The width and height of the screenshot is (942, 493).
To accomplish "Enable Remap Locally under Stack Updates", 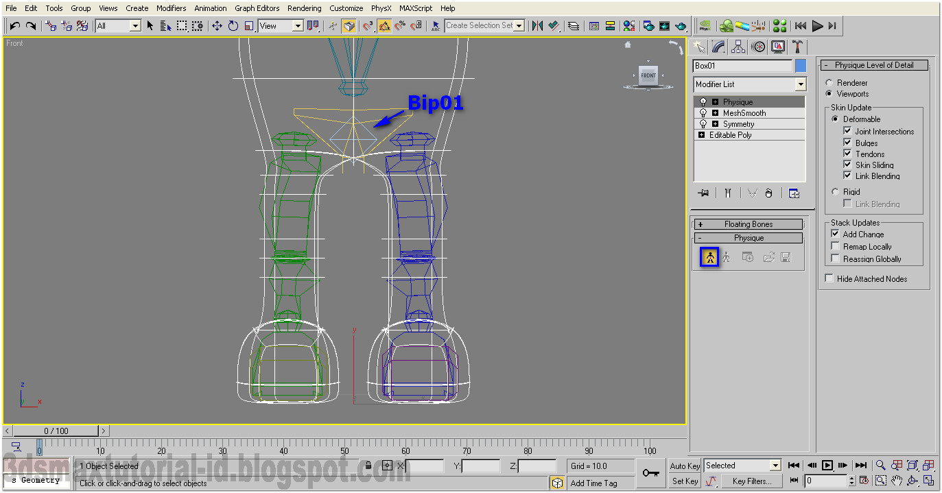I will pos(835,246).
